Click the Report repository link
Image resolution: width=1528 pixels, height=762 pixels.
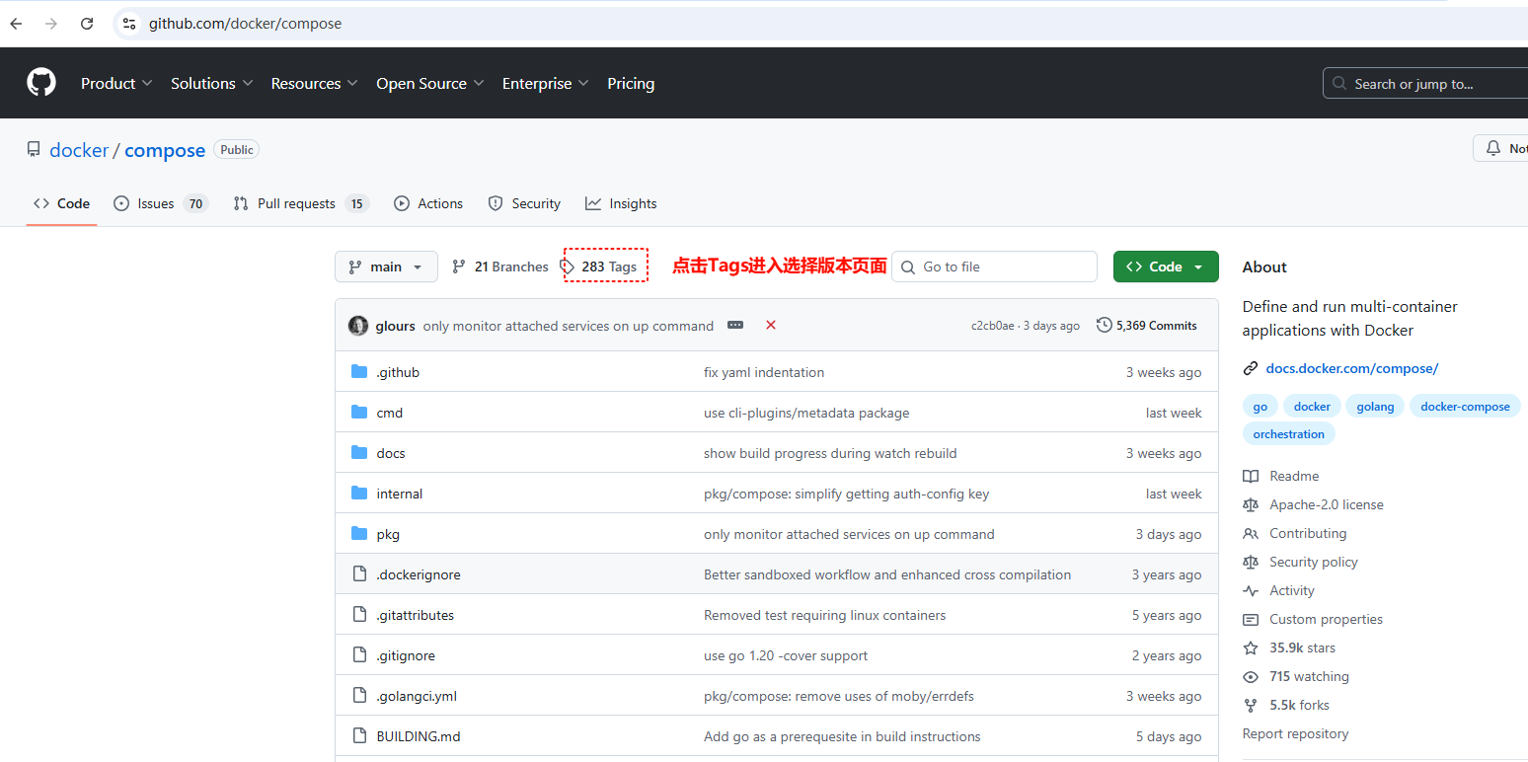click(1295, 733)
